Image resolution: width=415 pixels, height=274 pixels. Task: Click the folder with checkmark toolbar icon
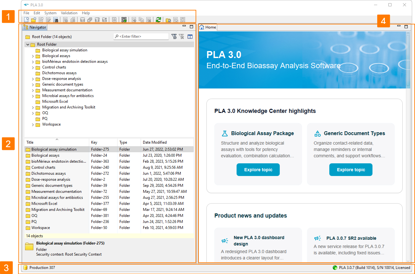point(168,20)
